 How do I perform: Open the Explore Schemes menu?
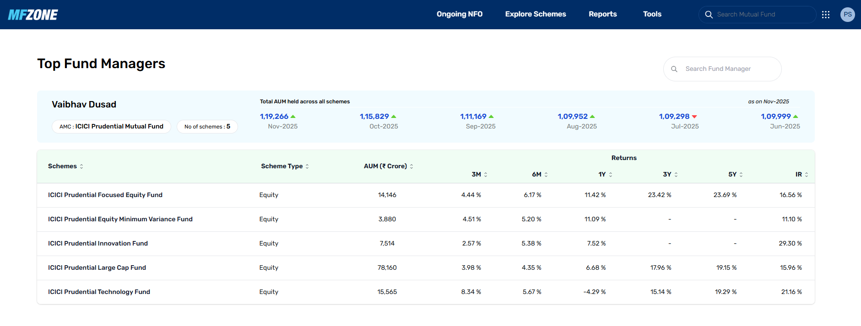coord(536,14)
